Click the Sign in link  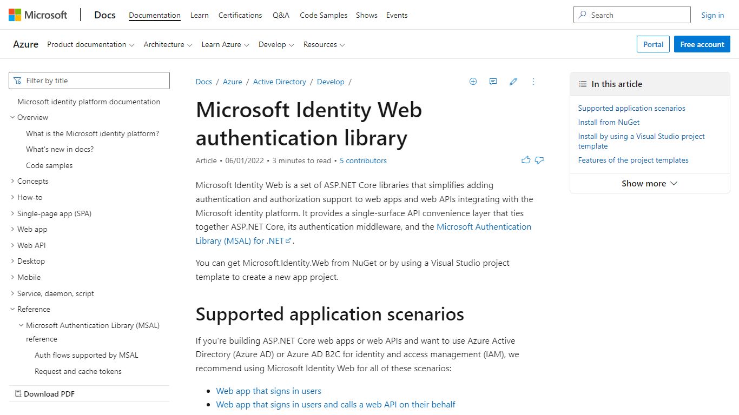click(712, 15)
